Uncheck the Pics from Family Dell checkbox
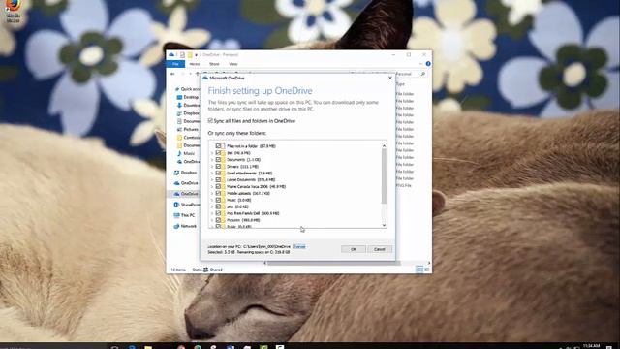The height and width of the screenshot is (349, 620). point(218,213)
